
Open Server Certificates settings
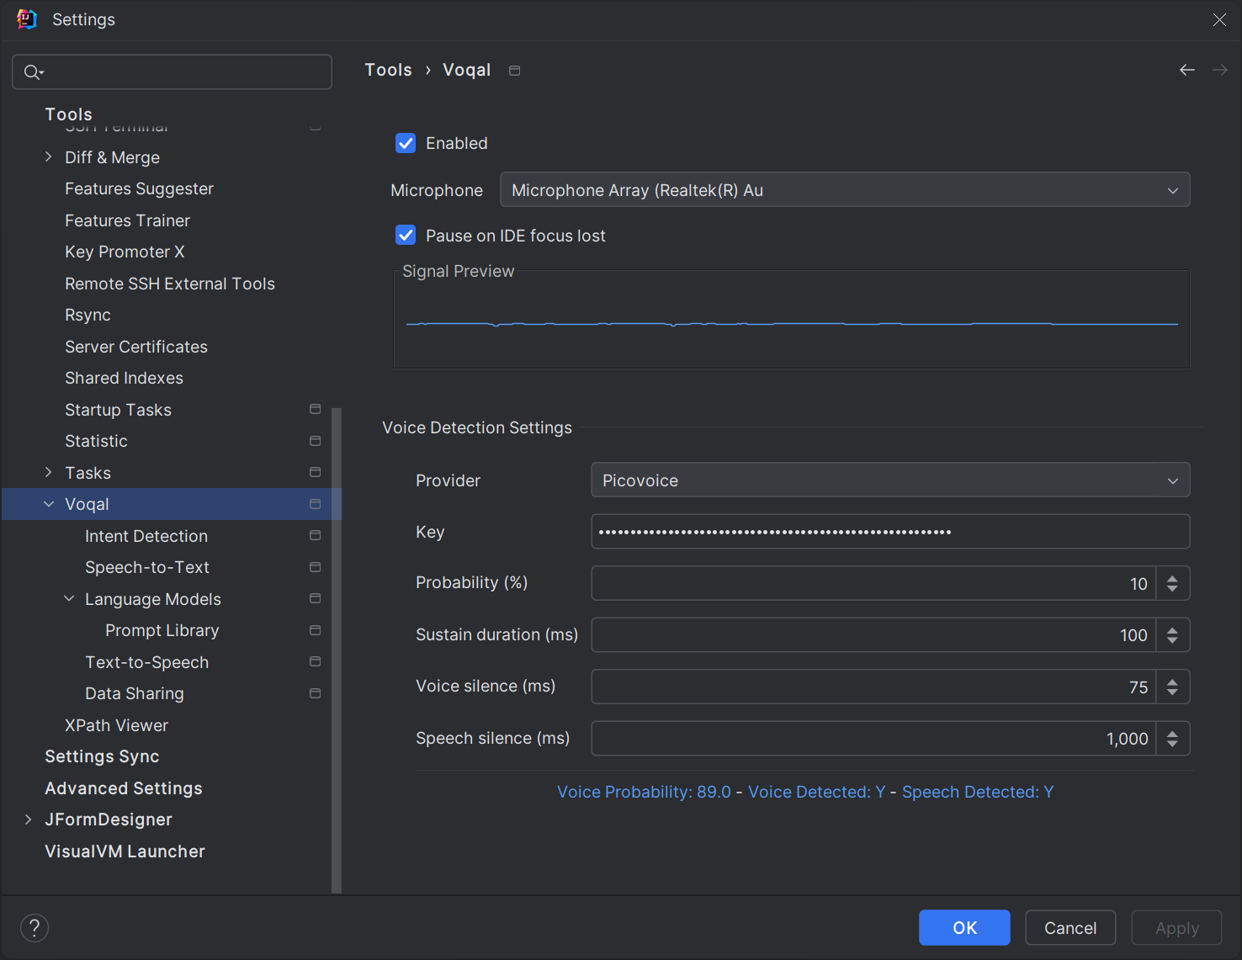click(x=136, y=347)
